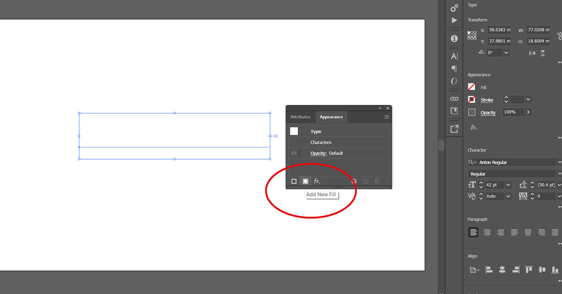Open the Links panel icon in dock
Viewport: 562px width, 294px height.
point(454,99)
